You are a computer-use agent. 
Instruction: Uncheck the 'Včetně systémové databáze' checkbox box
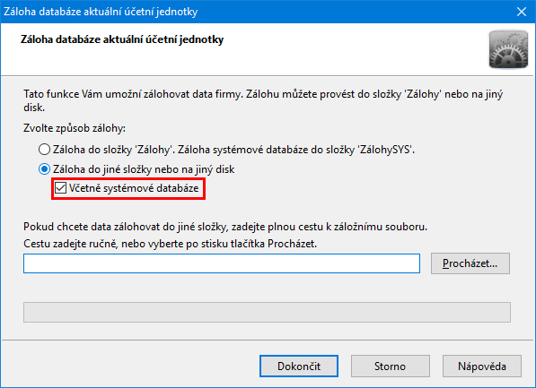point(60,188)
